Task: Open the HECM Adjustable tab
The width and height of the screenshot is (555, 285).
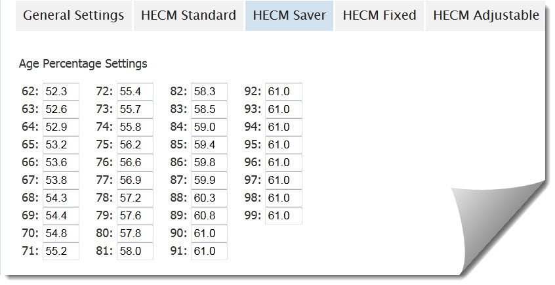Action: point(485,16)
